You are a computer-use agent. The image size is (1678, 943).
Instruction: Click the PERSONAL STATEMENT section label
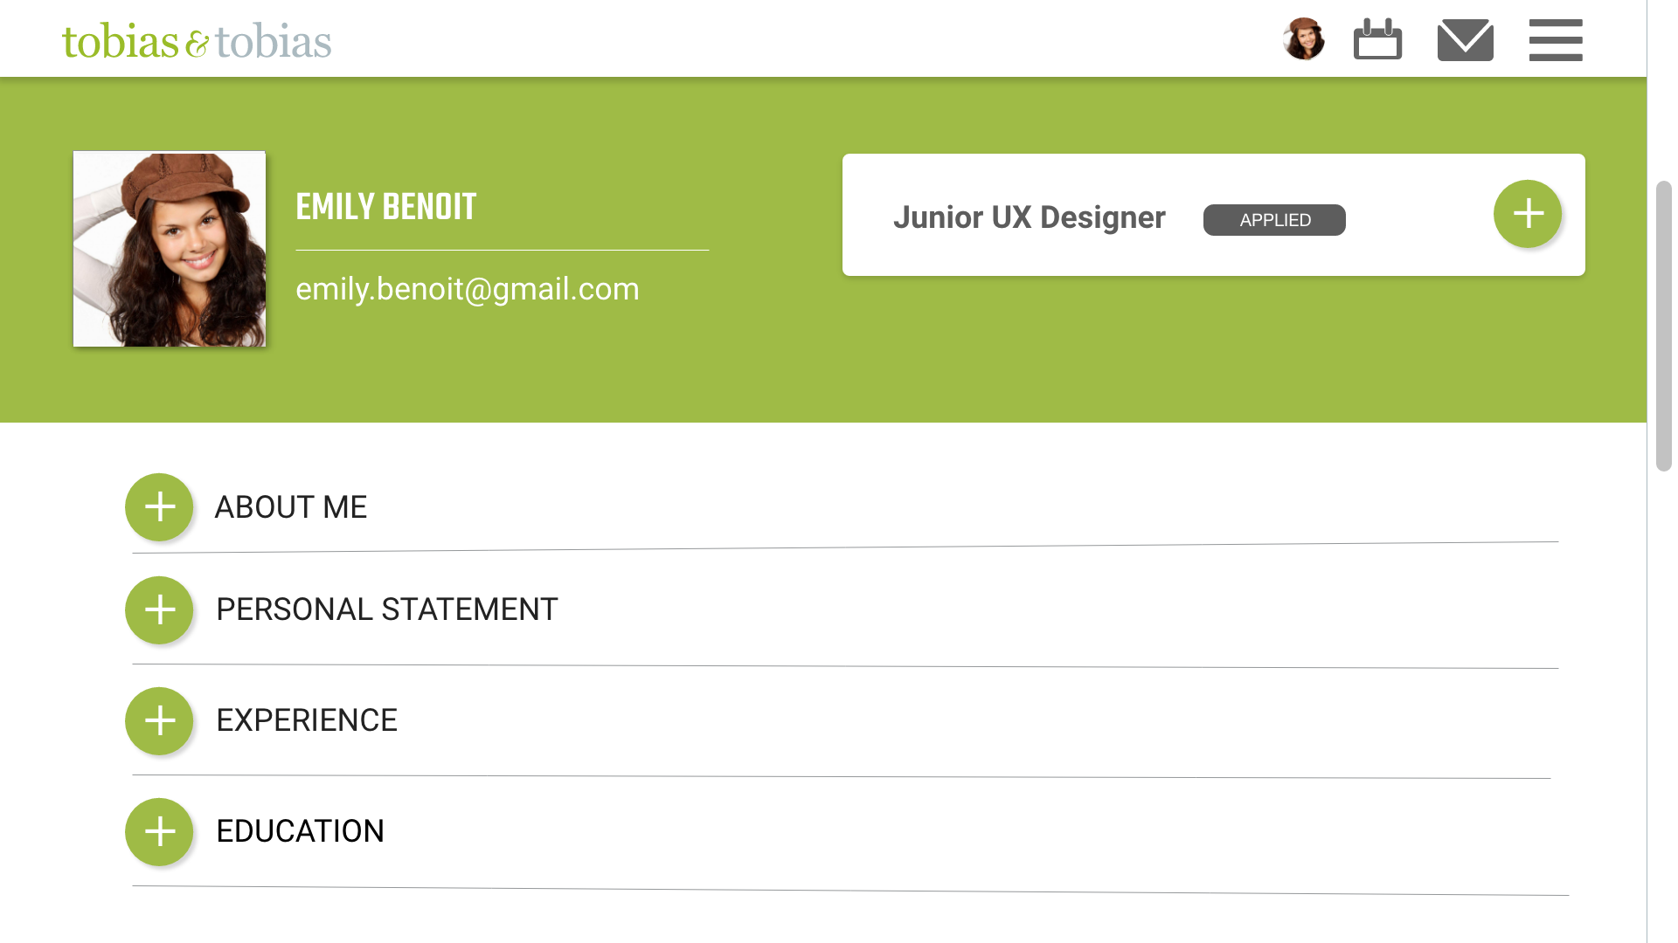pyautogui.click(x=386, y=609)
